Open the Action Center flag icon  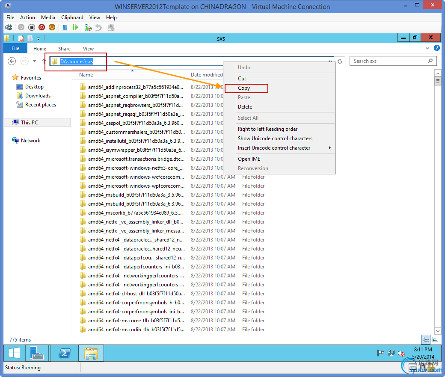[380, 353]
